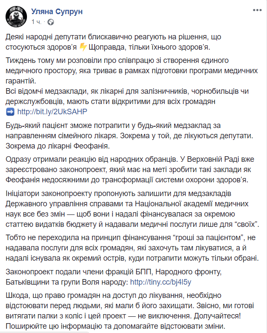Click the globe public privacy icon
The width and height of the screenshot is (267, 333).
click(x=50, y=21)
